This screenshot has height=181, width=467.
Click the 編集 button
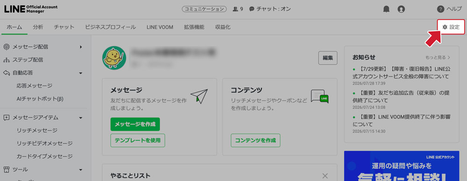tap(328, 58)
